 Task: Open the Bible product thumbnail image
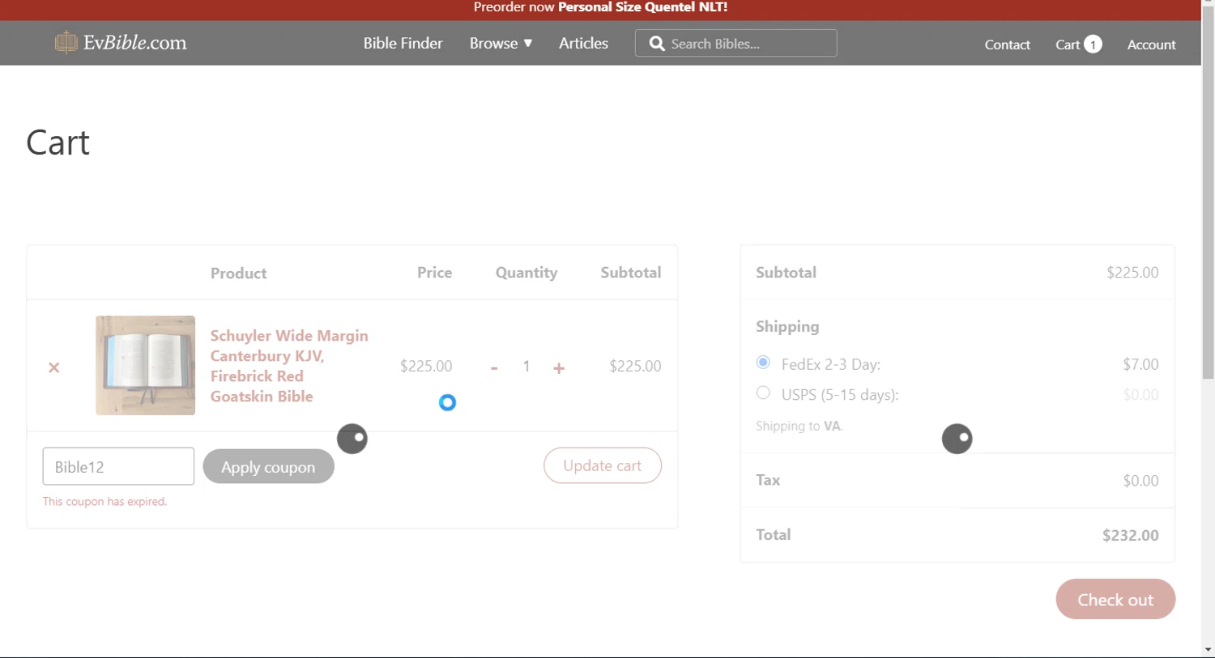click(146, 365)
